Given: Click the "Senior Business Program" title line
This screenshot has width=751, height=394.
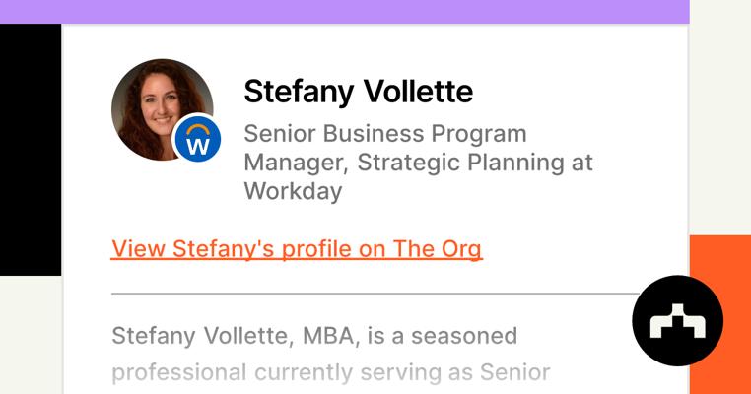Looking at the screenshot, I should coord(384,133).
